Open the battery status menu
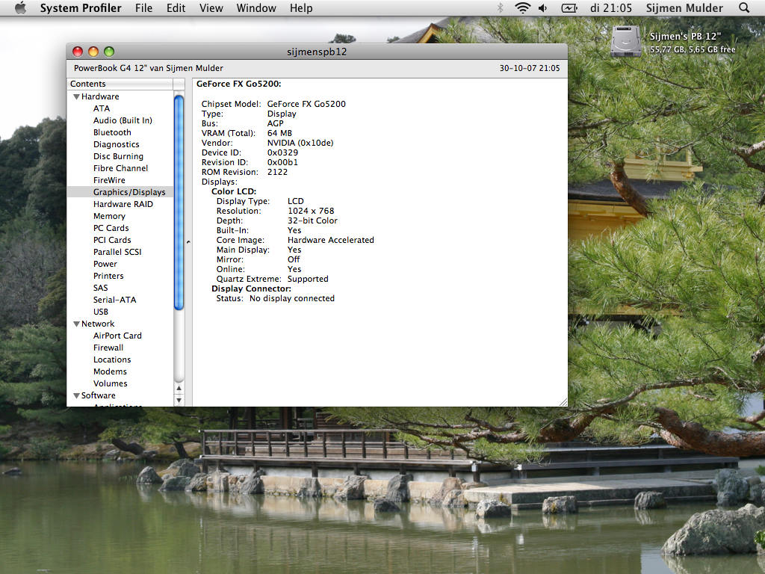This screenshot has width=765, height=574. coord(569,7)
